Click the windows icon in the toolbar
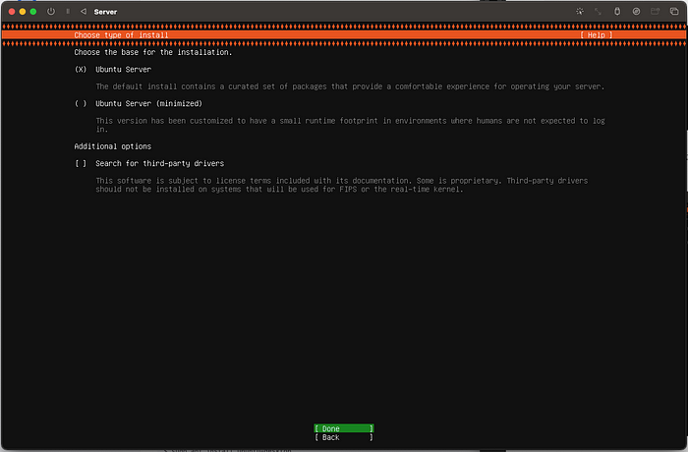Image resolution: width=688 pixels, height=452 pixels. tap(674, 12)
